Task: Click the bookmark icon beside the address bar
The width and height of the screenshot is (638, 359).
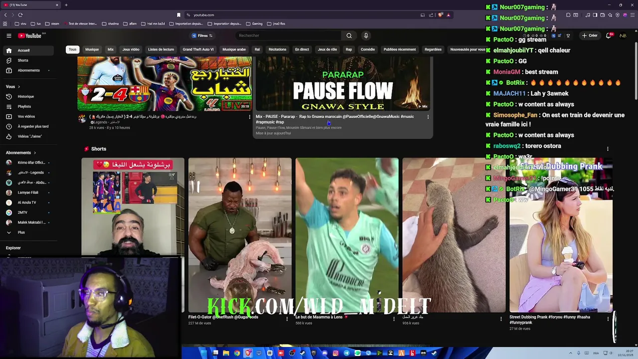Action: click(x=178, y=15)
